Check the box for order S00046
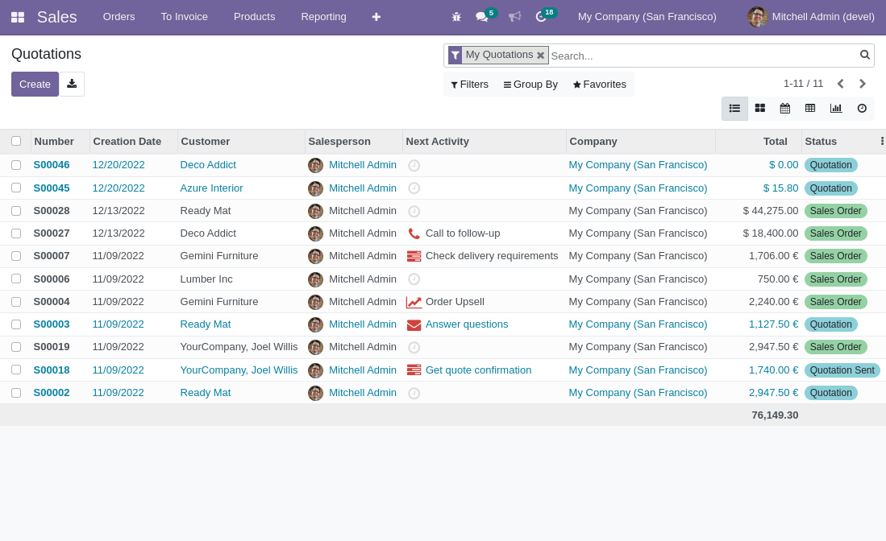This screenshot has height=541, width=886. (x=16, y=165)
